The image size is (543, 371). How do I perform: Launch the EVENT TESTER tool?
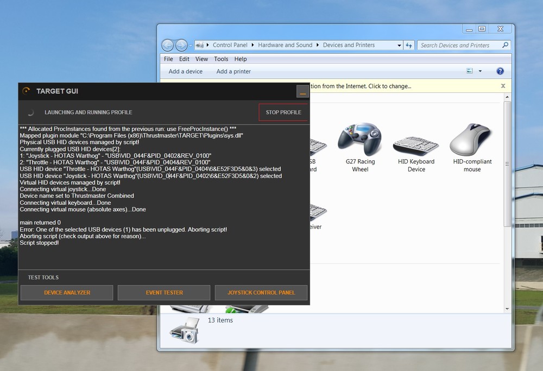tap(164, 293)
